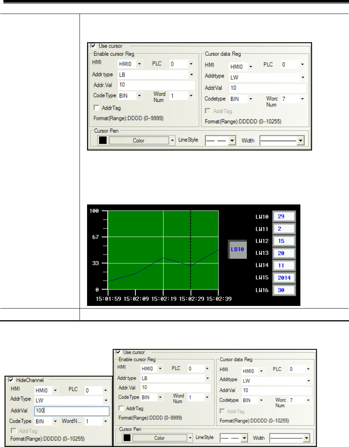Click LW12 value box showing 15
This screenshot has height=447, width=349.
[x=284, y=241]
